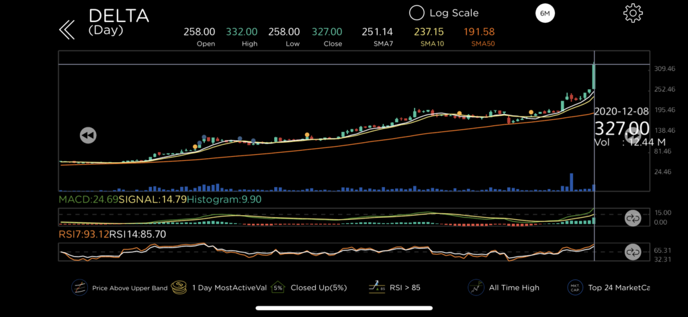688x317 pixels.
Task: Swap the MACD indicator panel
Action: [632, 218]
